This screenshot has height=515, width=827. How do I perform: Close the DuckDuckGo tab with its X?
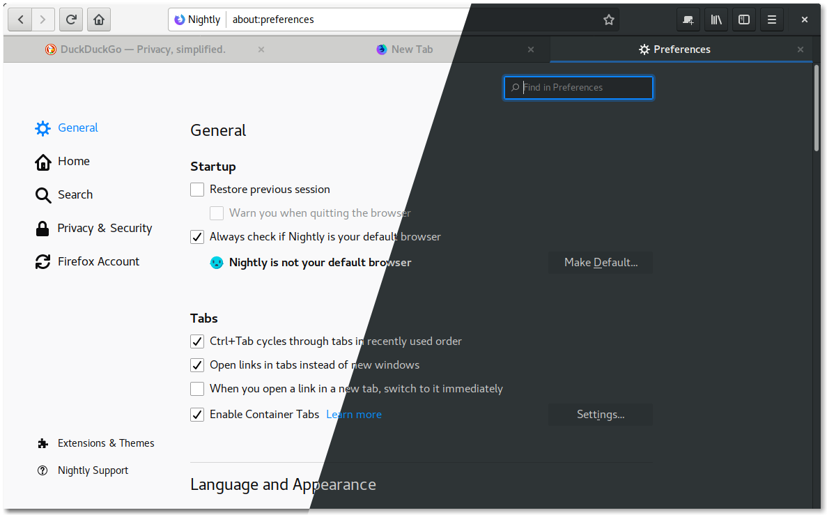pos(261,49)
